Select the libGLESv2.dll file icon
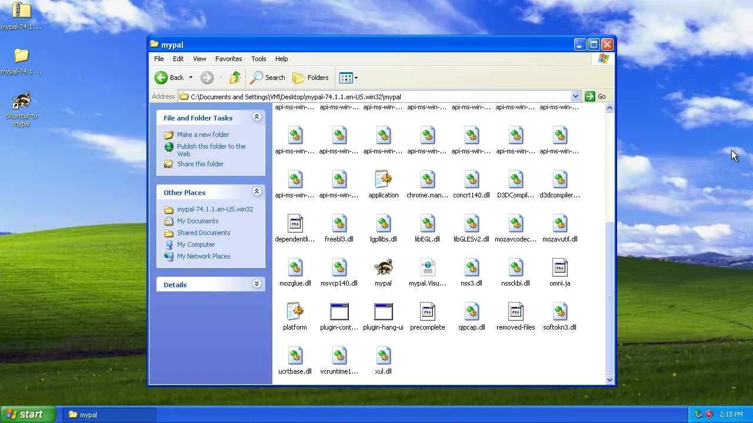The height and width of the screenshot is (423, 753). tap(471, 224)
